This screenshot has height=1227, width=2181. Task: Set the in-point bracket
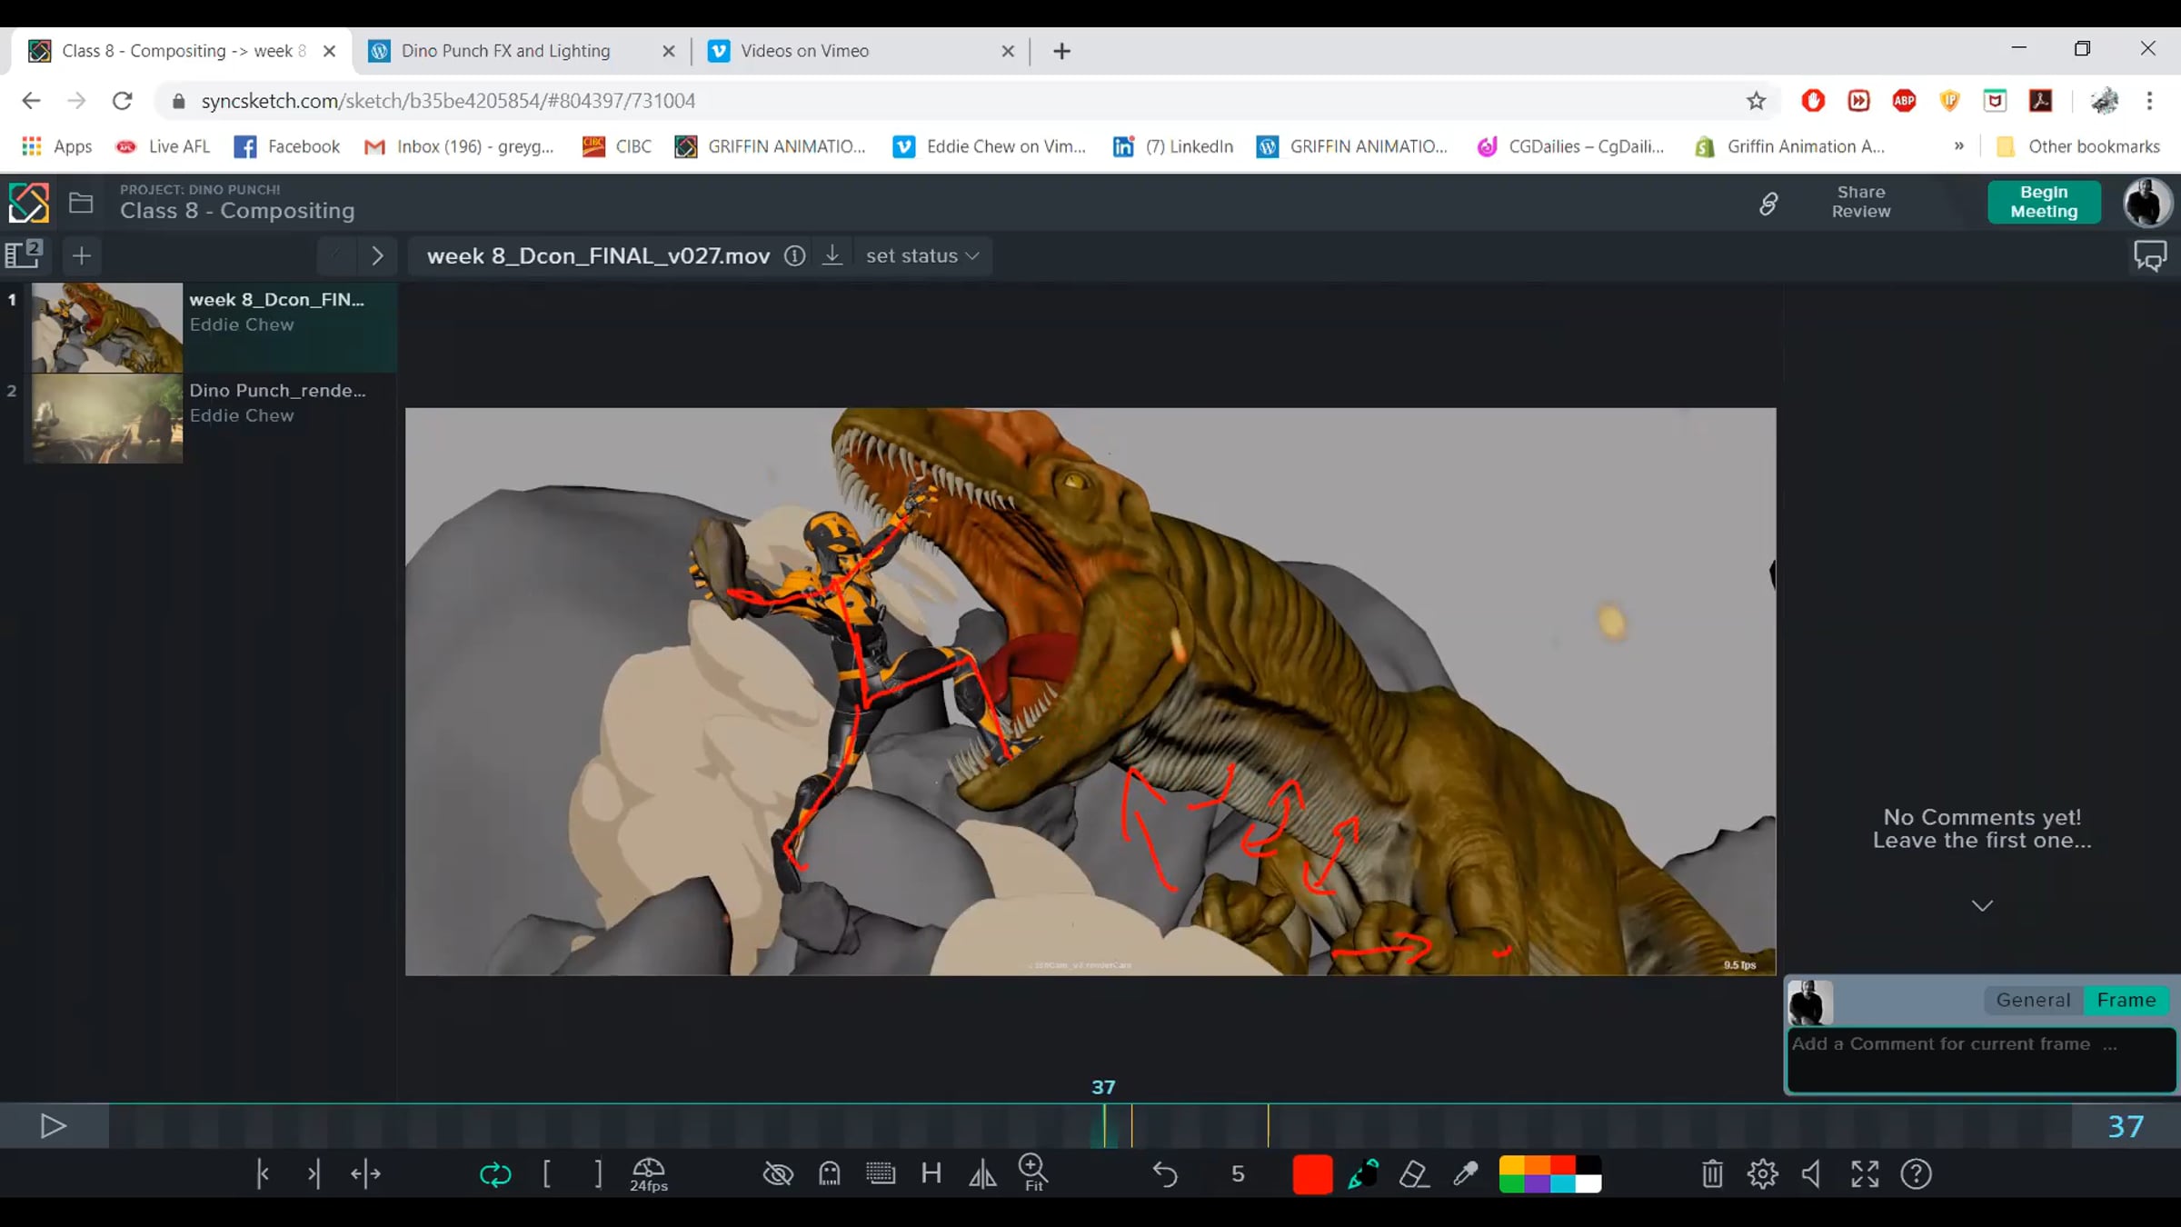pyautogui.click(x=546, y=1174)
